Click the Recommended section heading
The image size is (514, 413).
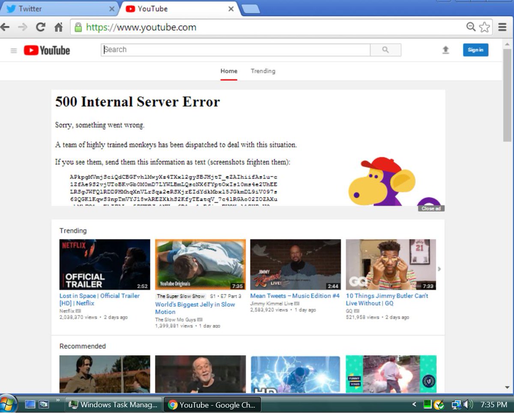pyautogui.click(x=82, y=346)
